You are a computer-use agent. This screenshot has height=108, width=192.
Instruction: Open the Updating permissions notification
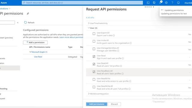point(176,12)
